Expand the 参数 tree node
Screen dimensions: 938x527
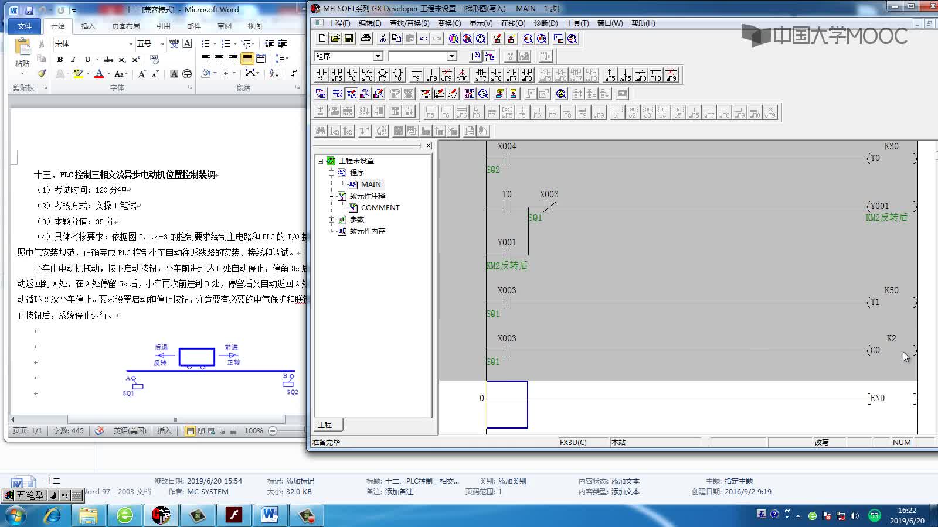click(331, 220)
